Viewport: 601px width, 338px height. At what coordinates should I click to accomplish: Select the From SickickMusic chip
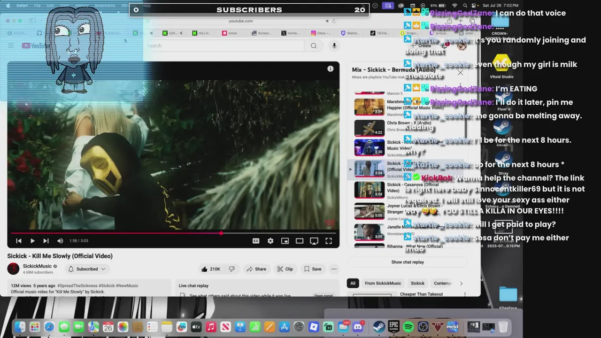point(383,283)
